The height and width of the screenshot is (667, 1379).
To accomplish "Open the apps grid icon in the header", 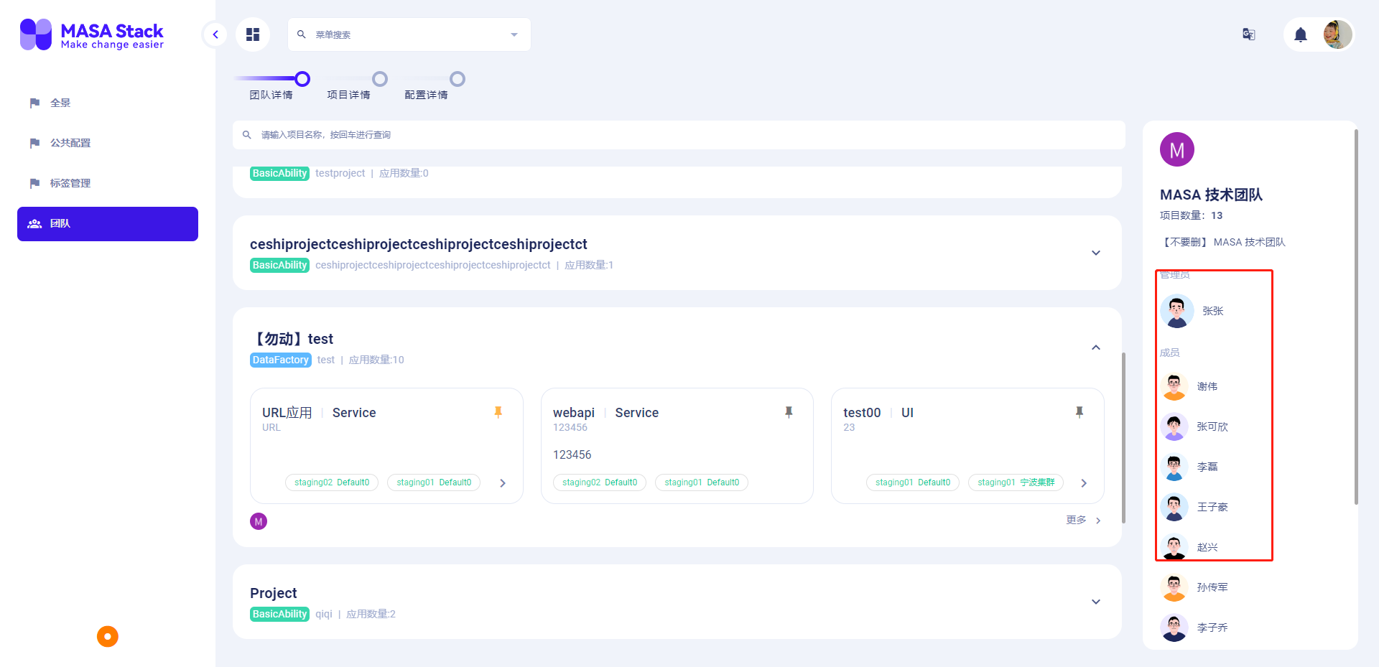I will tap(252, 34).
